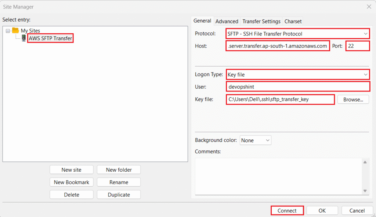The image size is (376, 217).
Task: Connect to AWS SFTP Transfer
Action: tap(287, 210)
